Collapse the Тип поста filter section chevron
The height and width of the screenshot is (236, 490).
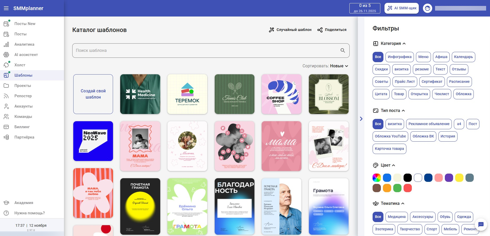tap(403, 111)
